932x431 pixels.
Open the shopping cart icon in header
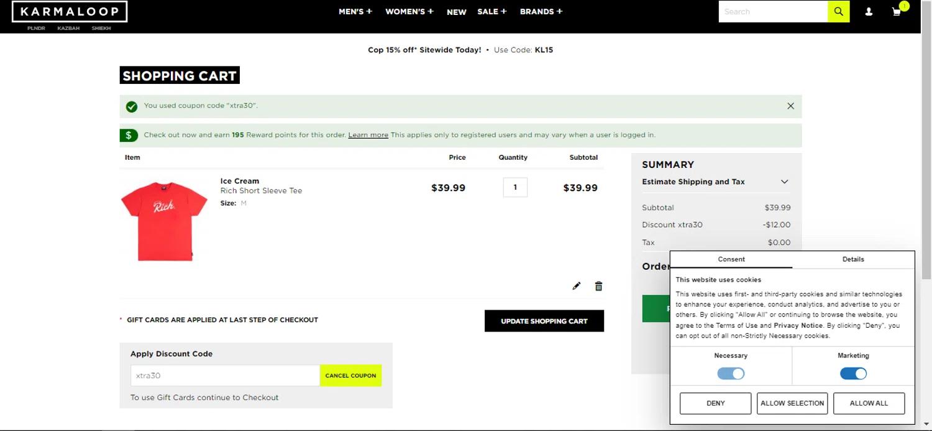pos(897,12)
